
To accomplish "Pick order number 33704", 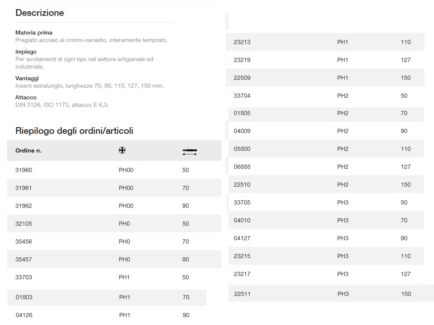I will coord(242,96).
